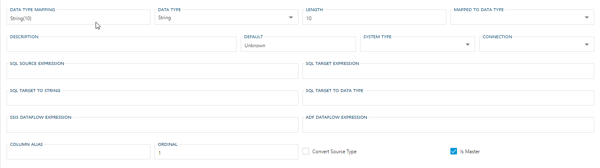Click the Column Alias input field
Viewport: 600px width, 168px height.
tap(78, 153)
